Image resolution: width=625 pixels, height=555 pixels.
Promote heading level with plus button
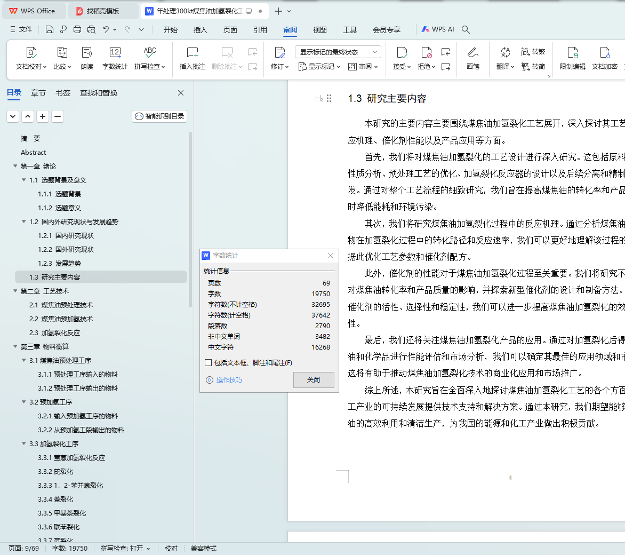pos(43,116)
